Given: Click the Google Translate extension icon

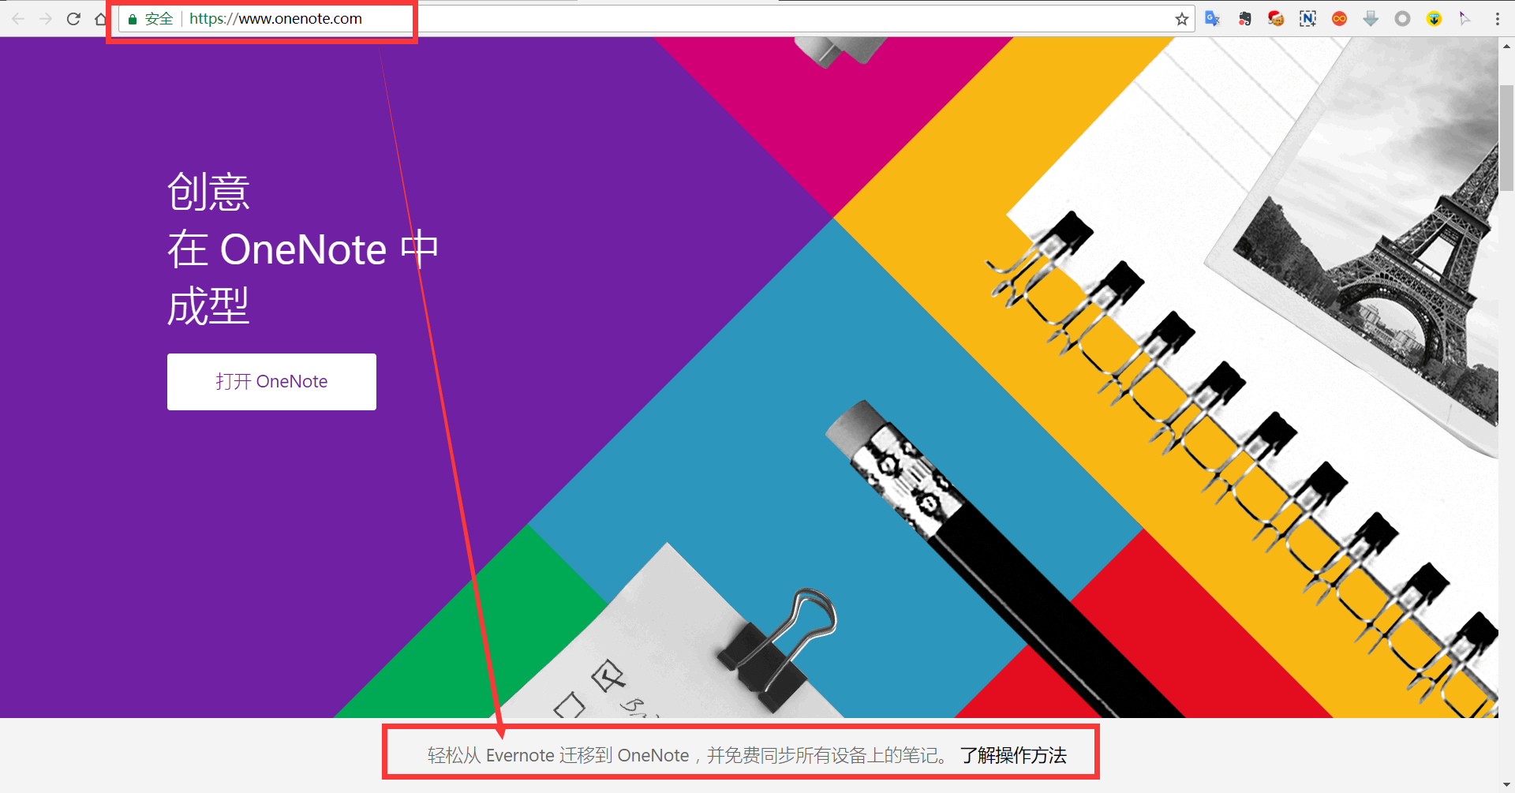Looking at the screenshot, I should (1213, 19).
